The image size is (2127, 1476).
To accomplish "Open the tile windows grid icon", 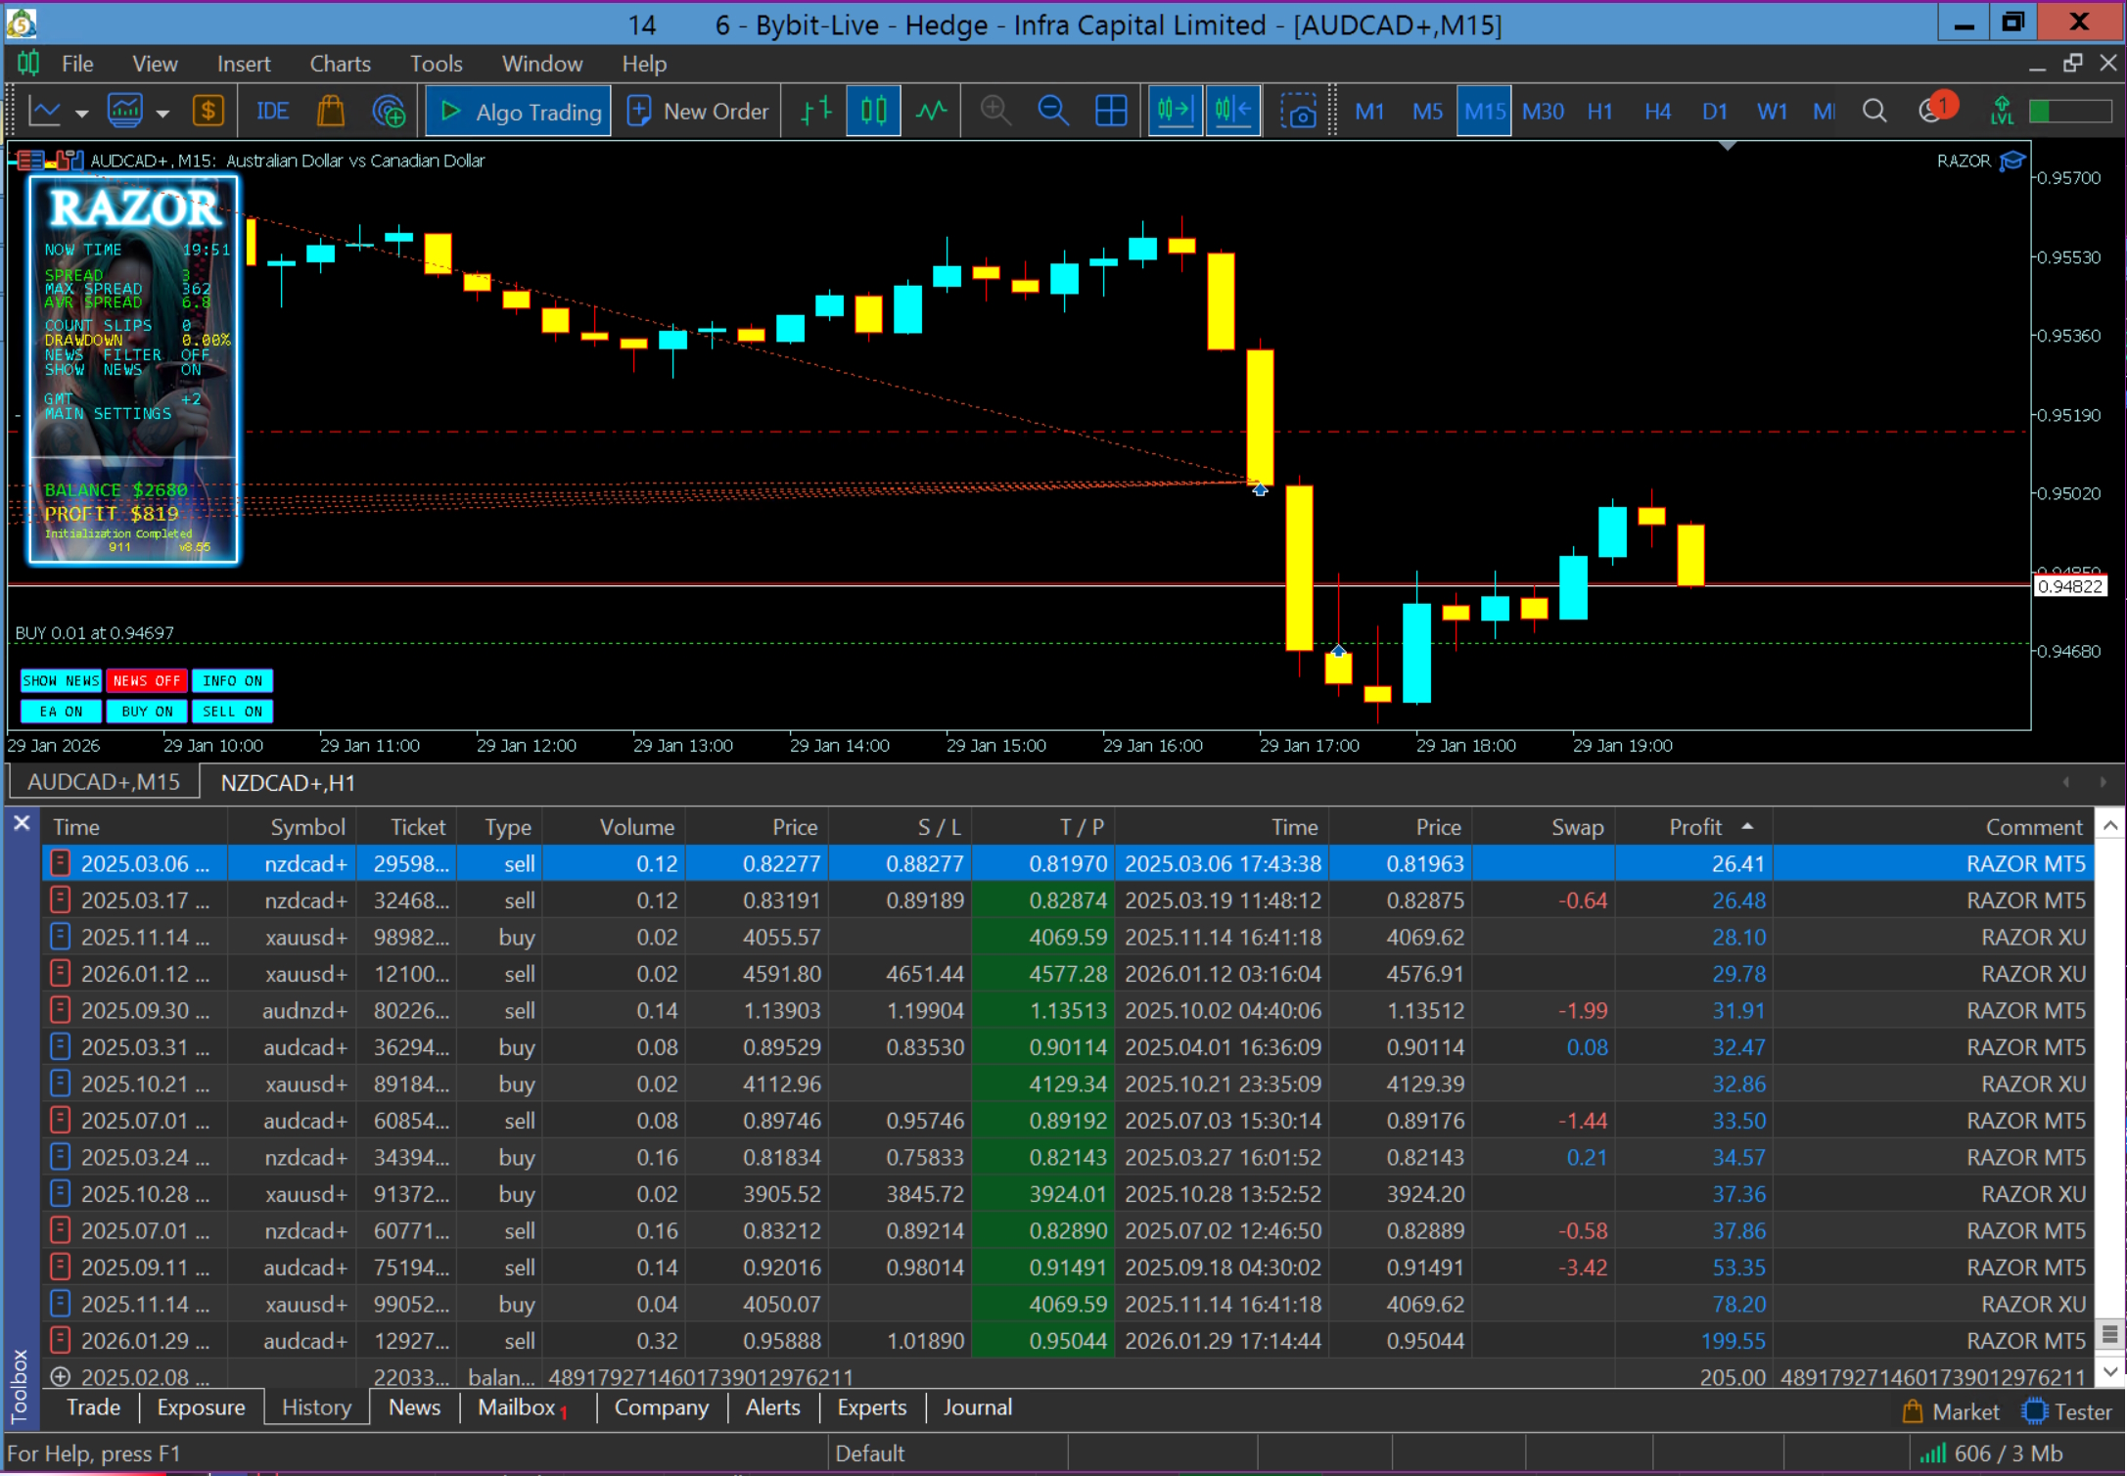I will click(x=1110, y=112).
